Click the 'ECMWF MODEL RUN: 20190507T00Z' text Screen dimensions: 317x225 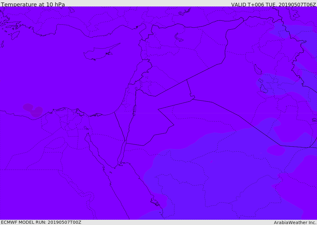pyautogui.click(x=41, y=222)
